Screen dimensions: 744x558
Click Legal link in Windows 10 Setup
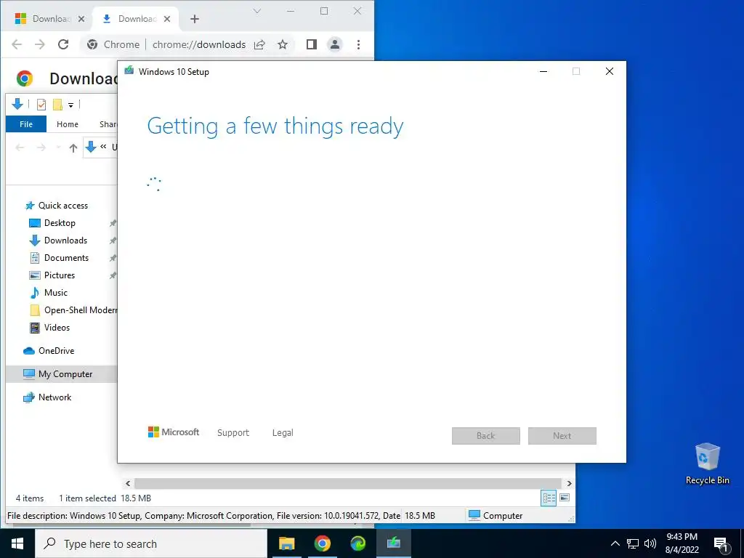283,433
